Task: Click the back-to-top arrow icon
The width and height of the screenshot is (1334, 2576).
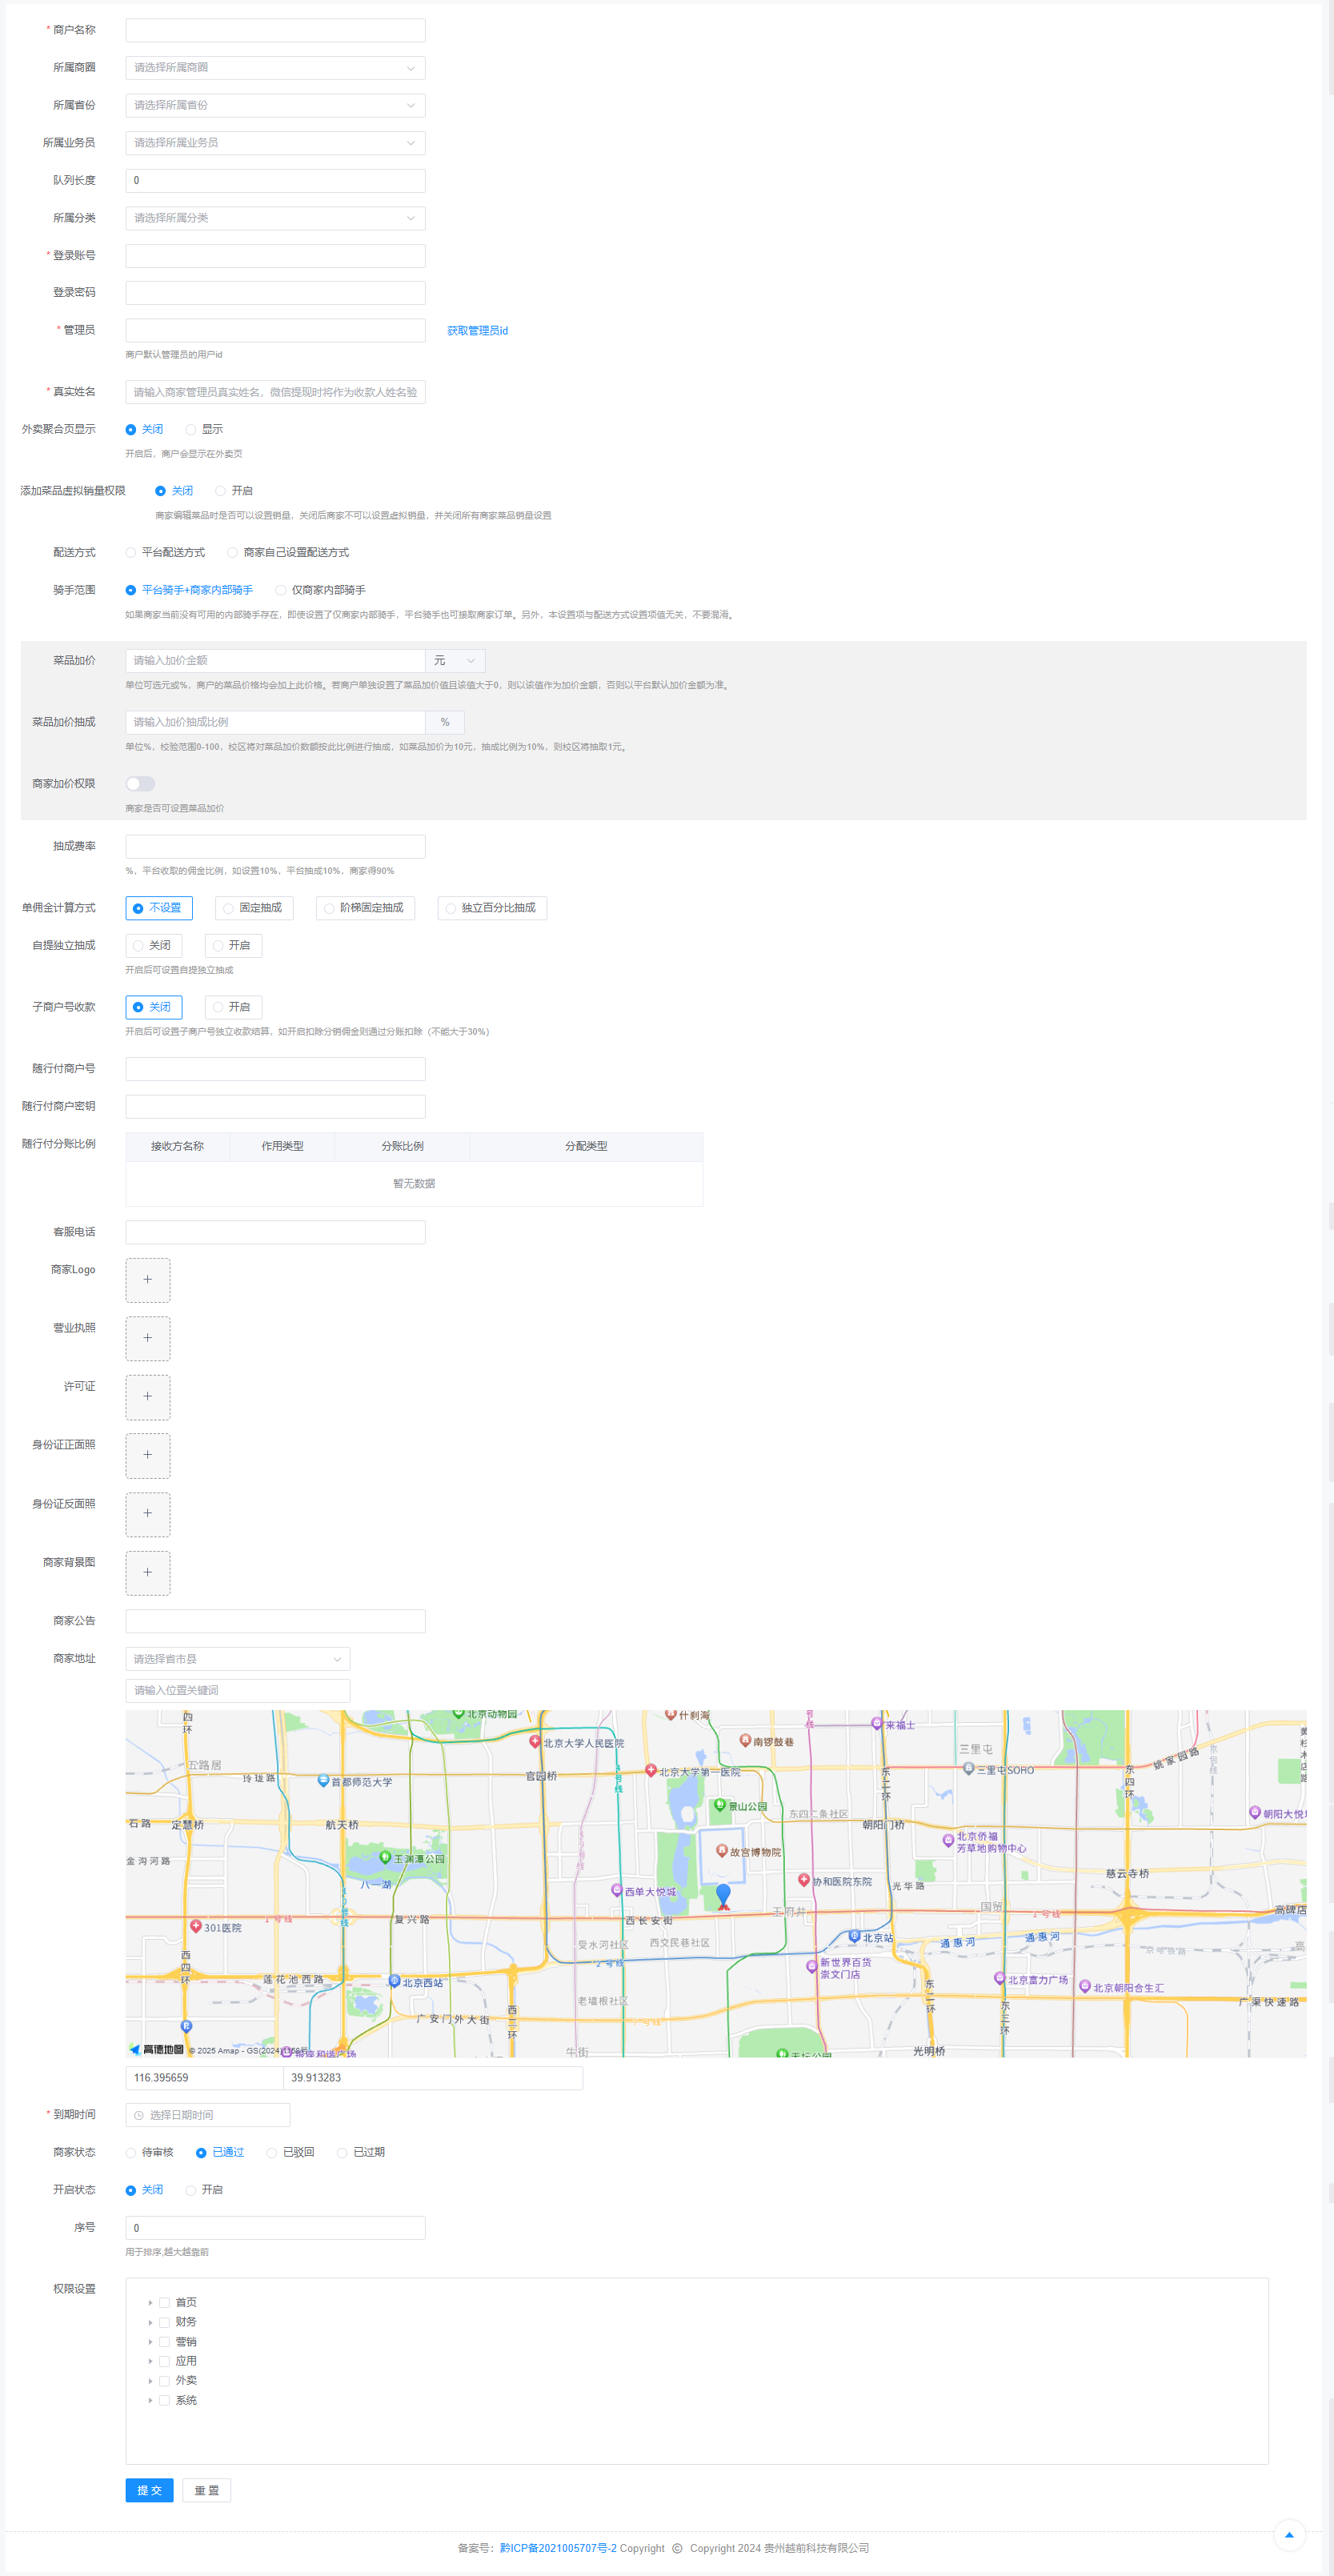Action: coord(1289,2534)
